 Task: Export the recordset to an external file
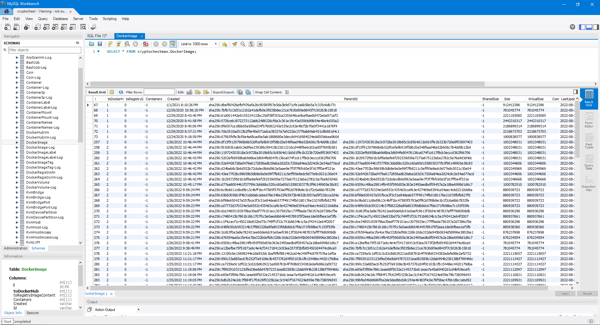pyautogui.click(x=240, y=92)
